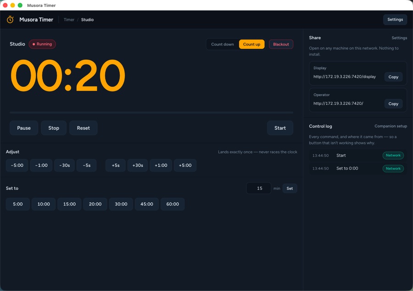413x291 pixels.
Task: Select the Studio breadcrumb
Action: click(x=87, y=20)
